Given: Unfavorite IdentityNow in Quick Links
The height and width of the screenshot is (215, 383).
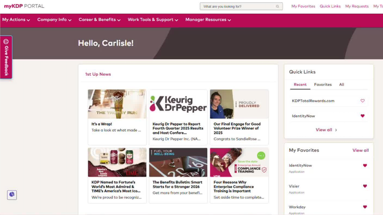Looking at the screenshot, I should coord(363,116).
